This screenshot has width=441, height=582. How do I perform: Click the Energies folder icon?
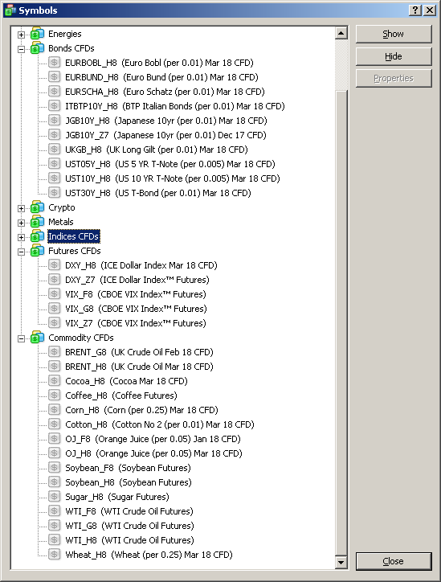pos(38,34)
